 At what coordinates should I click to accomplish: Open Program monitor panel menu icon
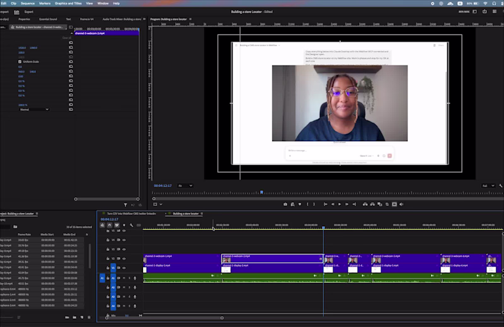click(191, 19)
